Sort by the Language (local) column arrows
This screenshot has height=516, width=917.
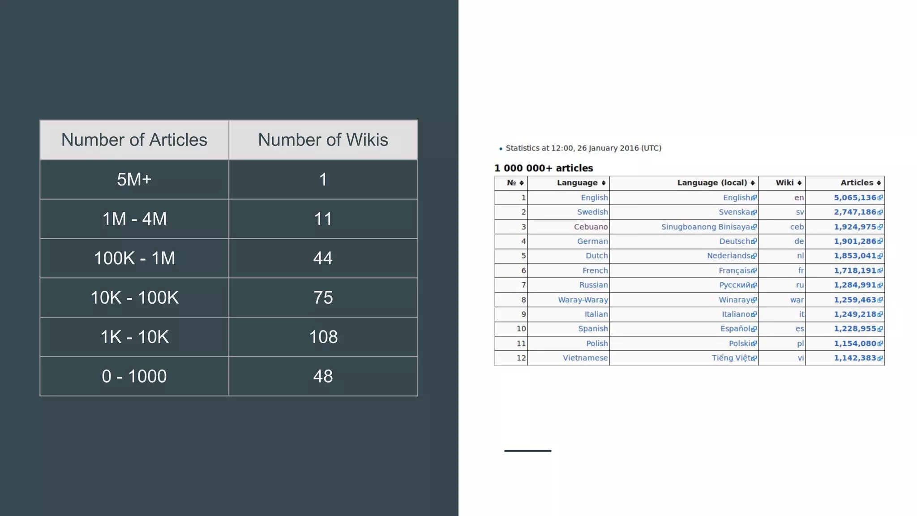[753, 183]
